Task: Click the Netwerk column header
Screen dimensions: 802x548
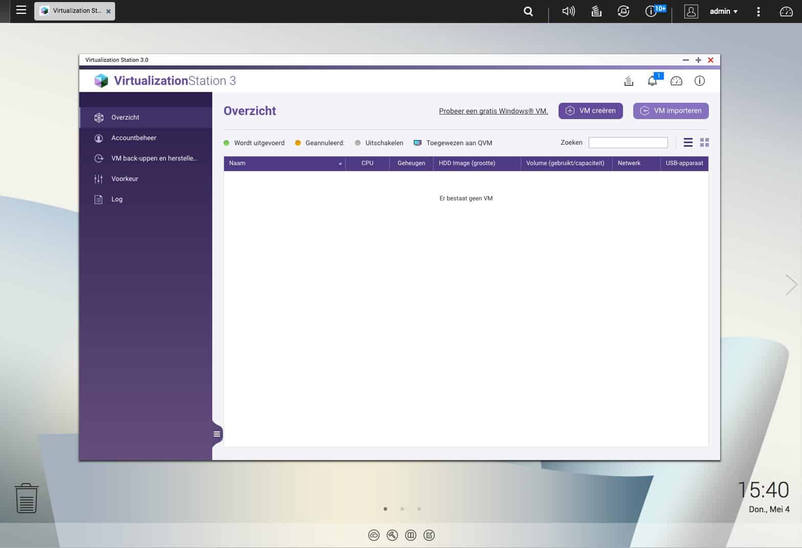Action: coord(636,164)
